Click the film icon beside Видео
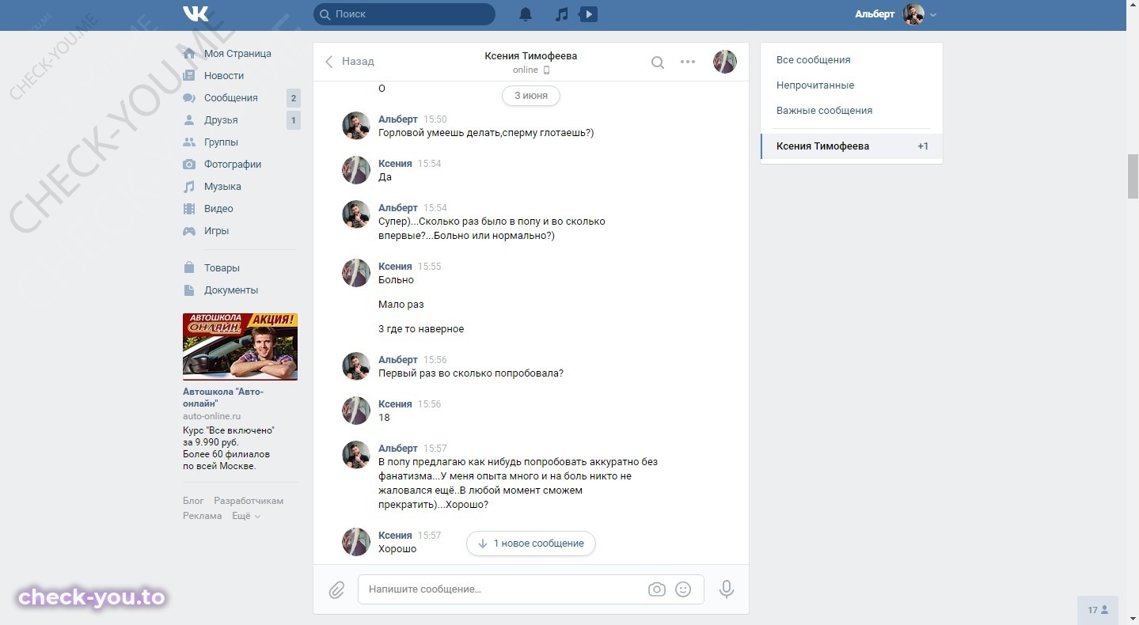 189,209
